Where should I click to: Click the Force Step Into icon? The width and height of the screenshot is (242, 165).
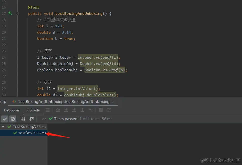coord(74,110)
